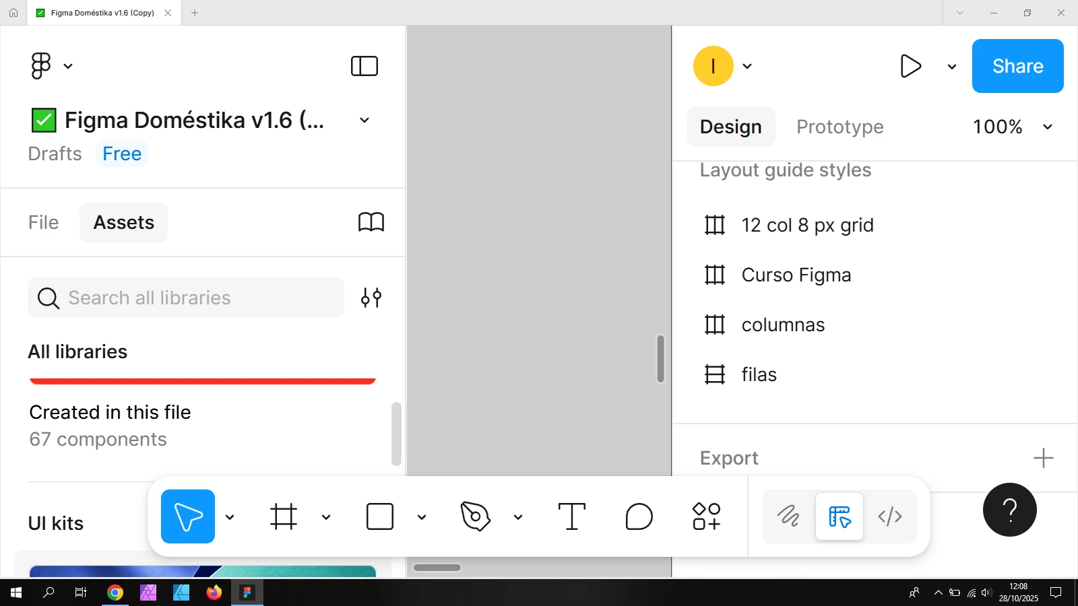Click the Drafts location label
This screenshot has height=606, width=1078.
[x=55, y=154]
